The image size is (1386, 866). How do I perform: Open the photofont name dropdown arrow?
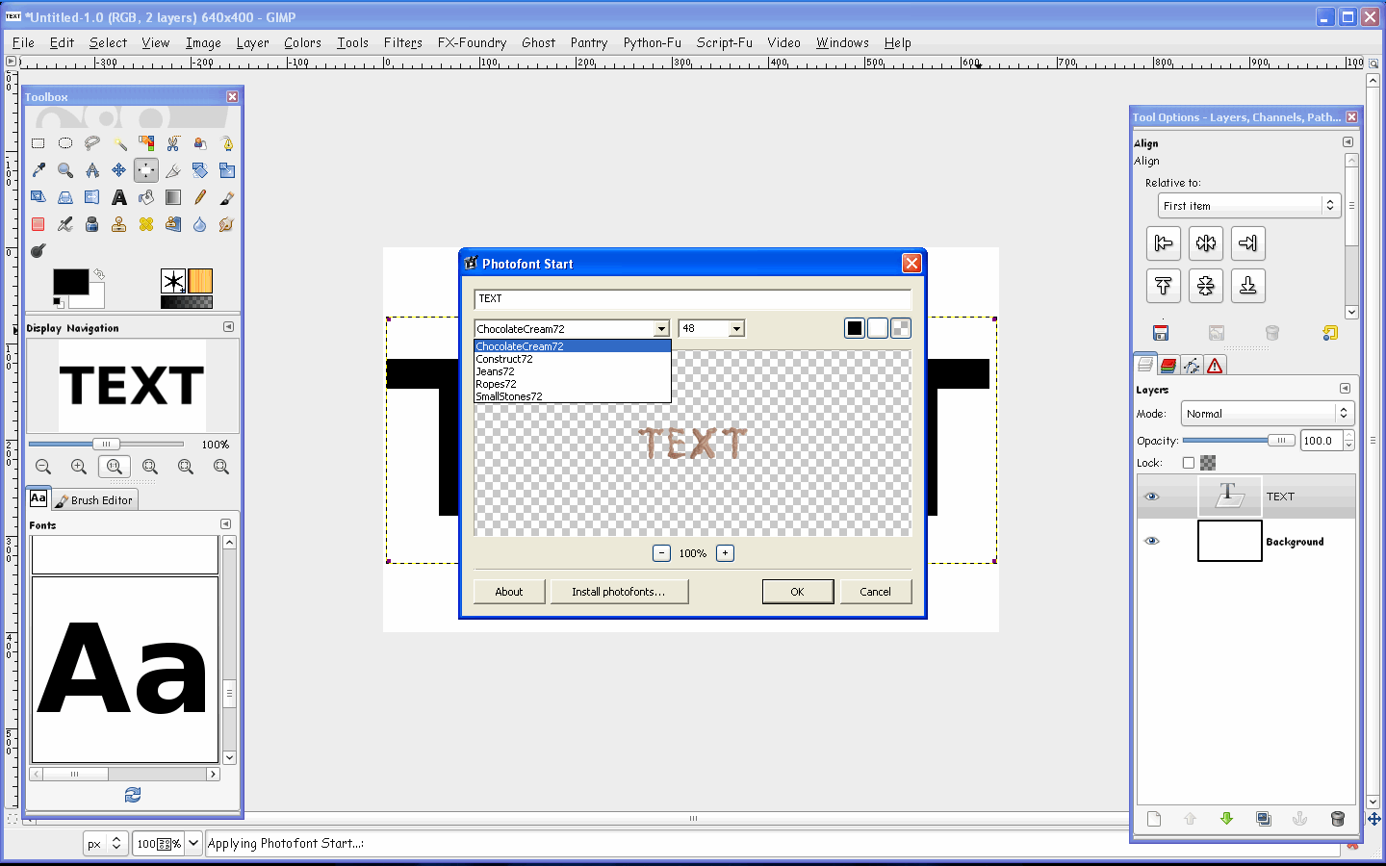(661, 329)
